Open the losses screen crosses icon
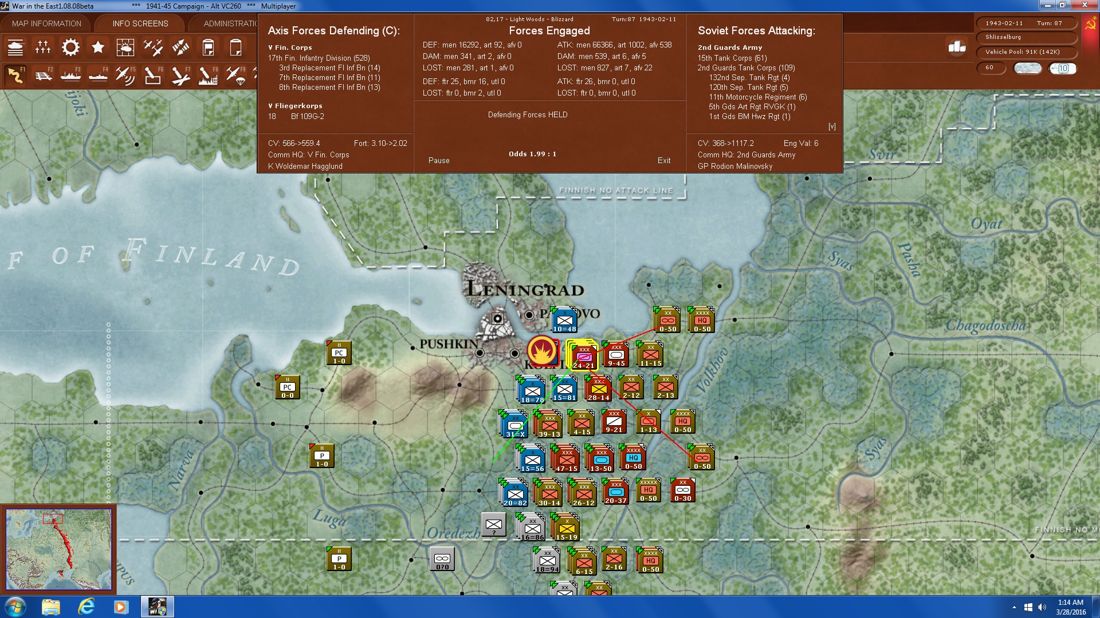Screen dimensions: 1100x618 [x=43, y=47]
